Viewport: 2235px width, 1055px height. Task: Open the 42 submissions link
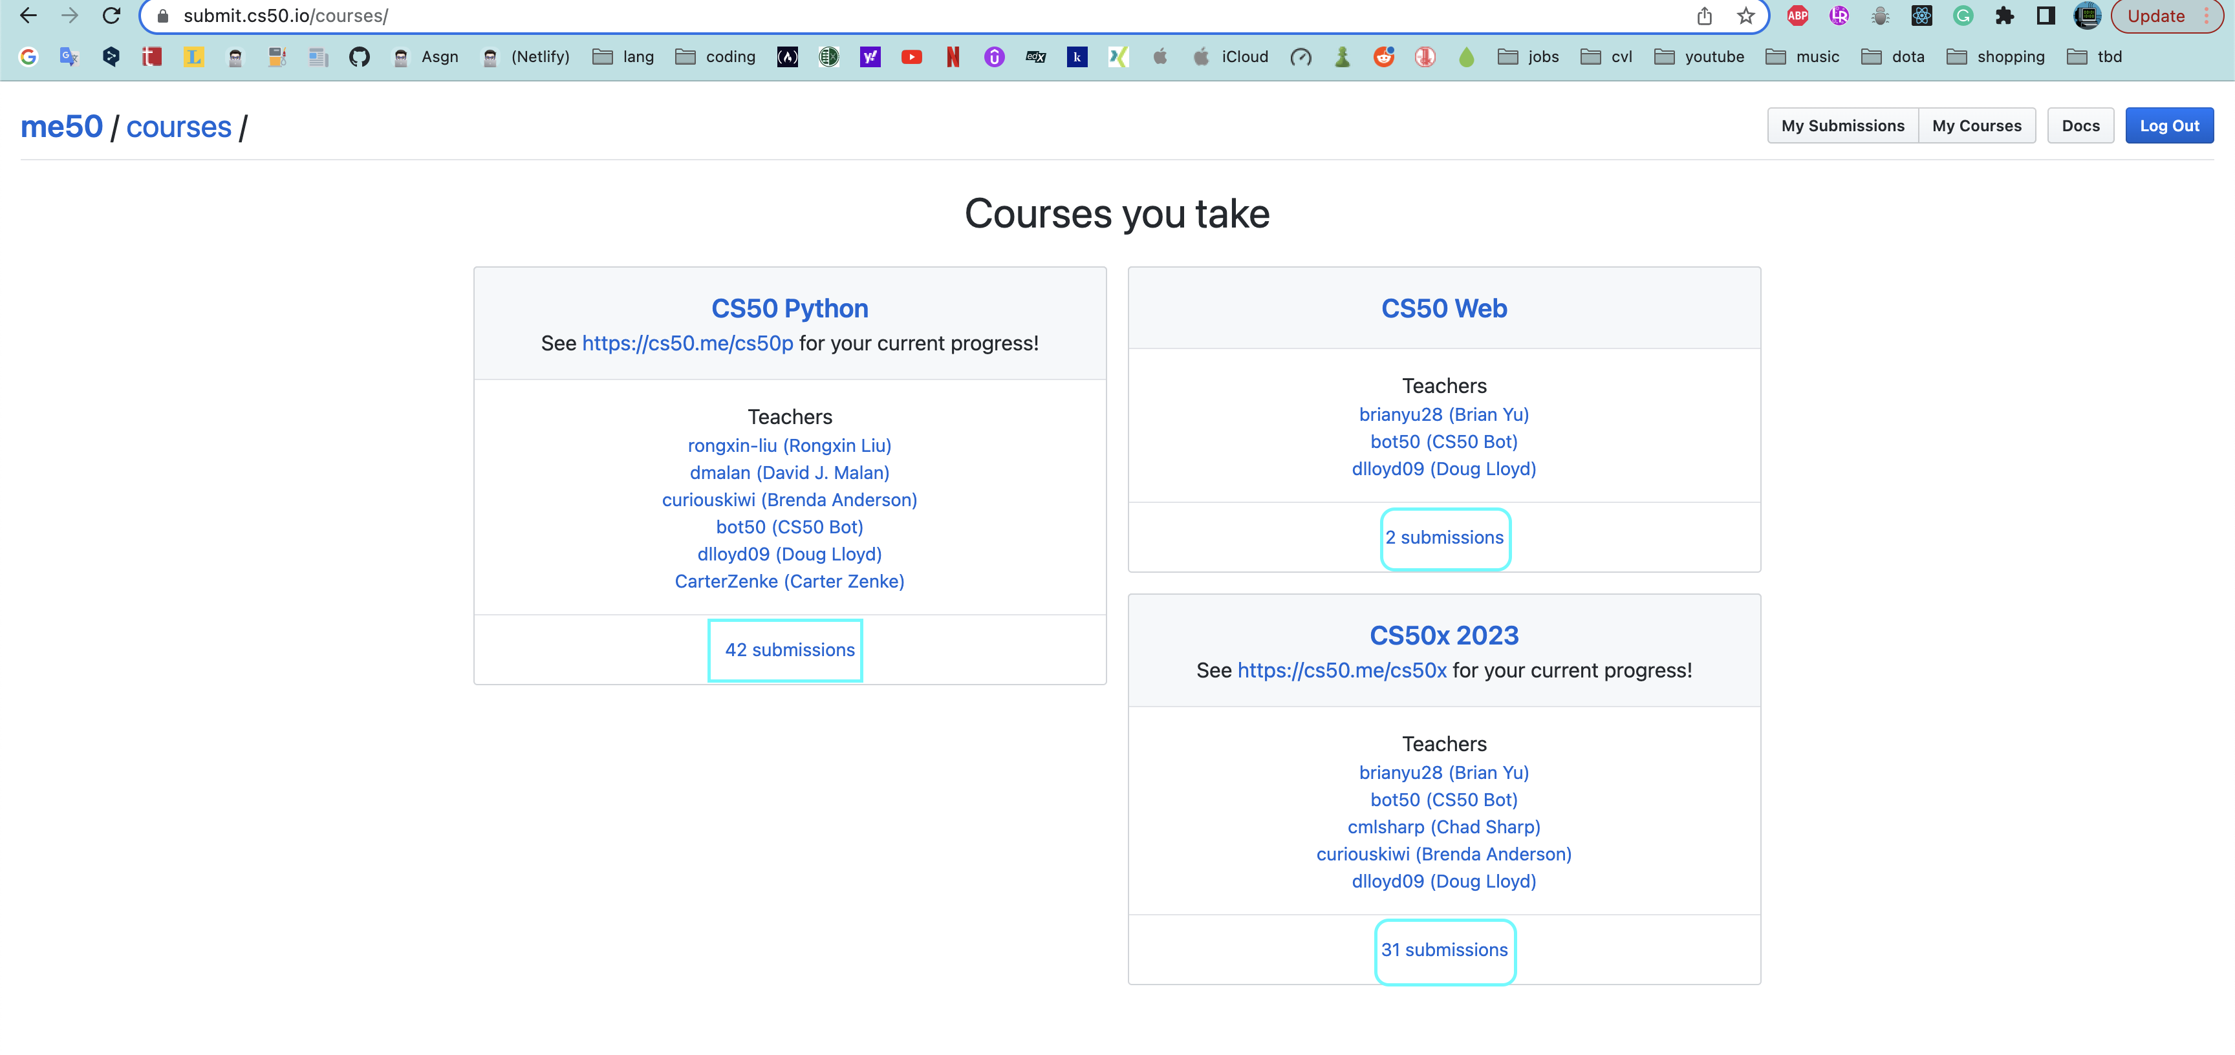pyautogui.click(x=789, y=650)
